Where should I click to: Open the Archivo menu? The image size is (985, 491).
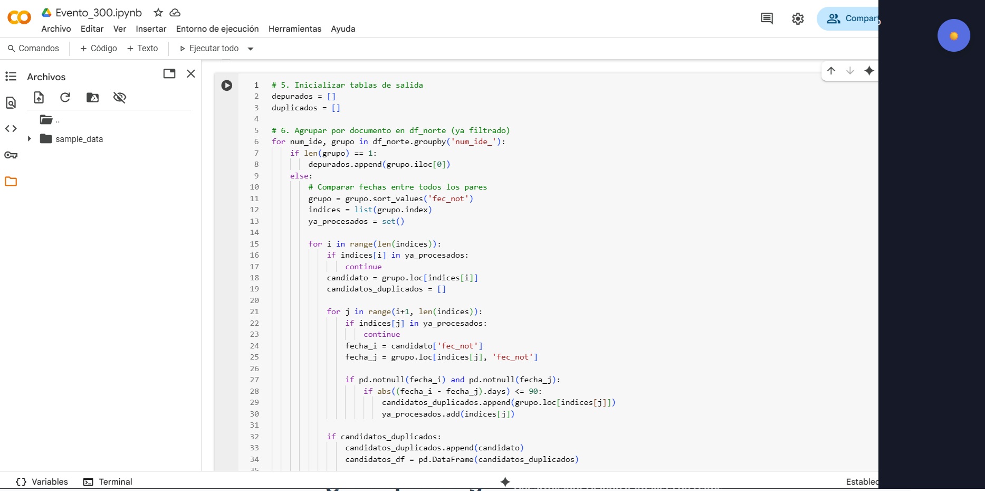(x=56, y=29)
